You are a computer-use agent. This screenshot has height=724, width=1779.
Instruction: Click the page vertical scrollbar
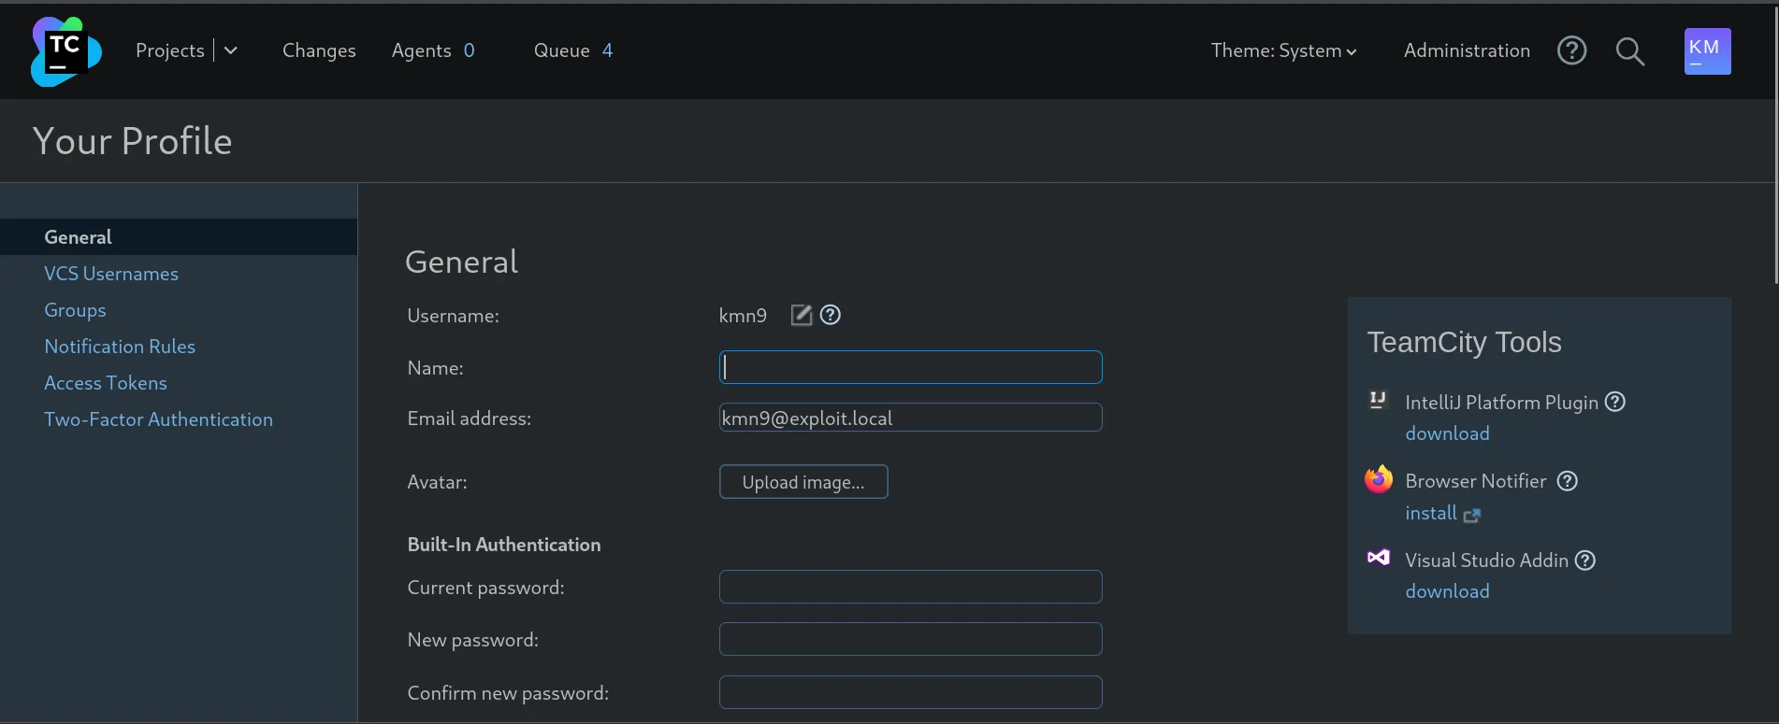1775,143
